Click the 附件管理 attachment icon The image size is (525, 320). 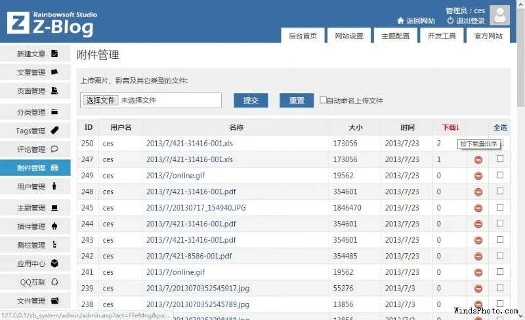pos(54,168)
